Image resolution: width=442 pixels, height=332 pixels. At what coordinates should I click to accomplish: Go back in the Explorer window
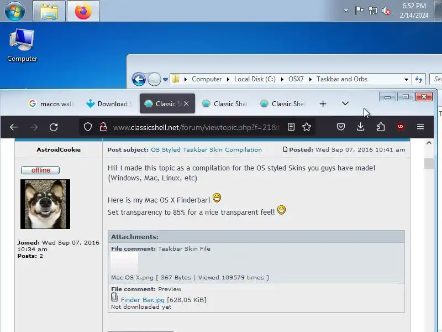pyautogui.click(x=139, y=79)
